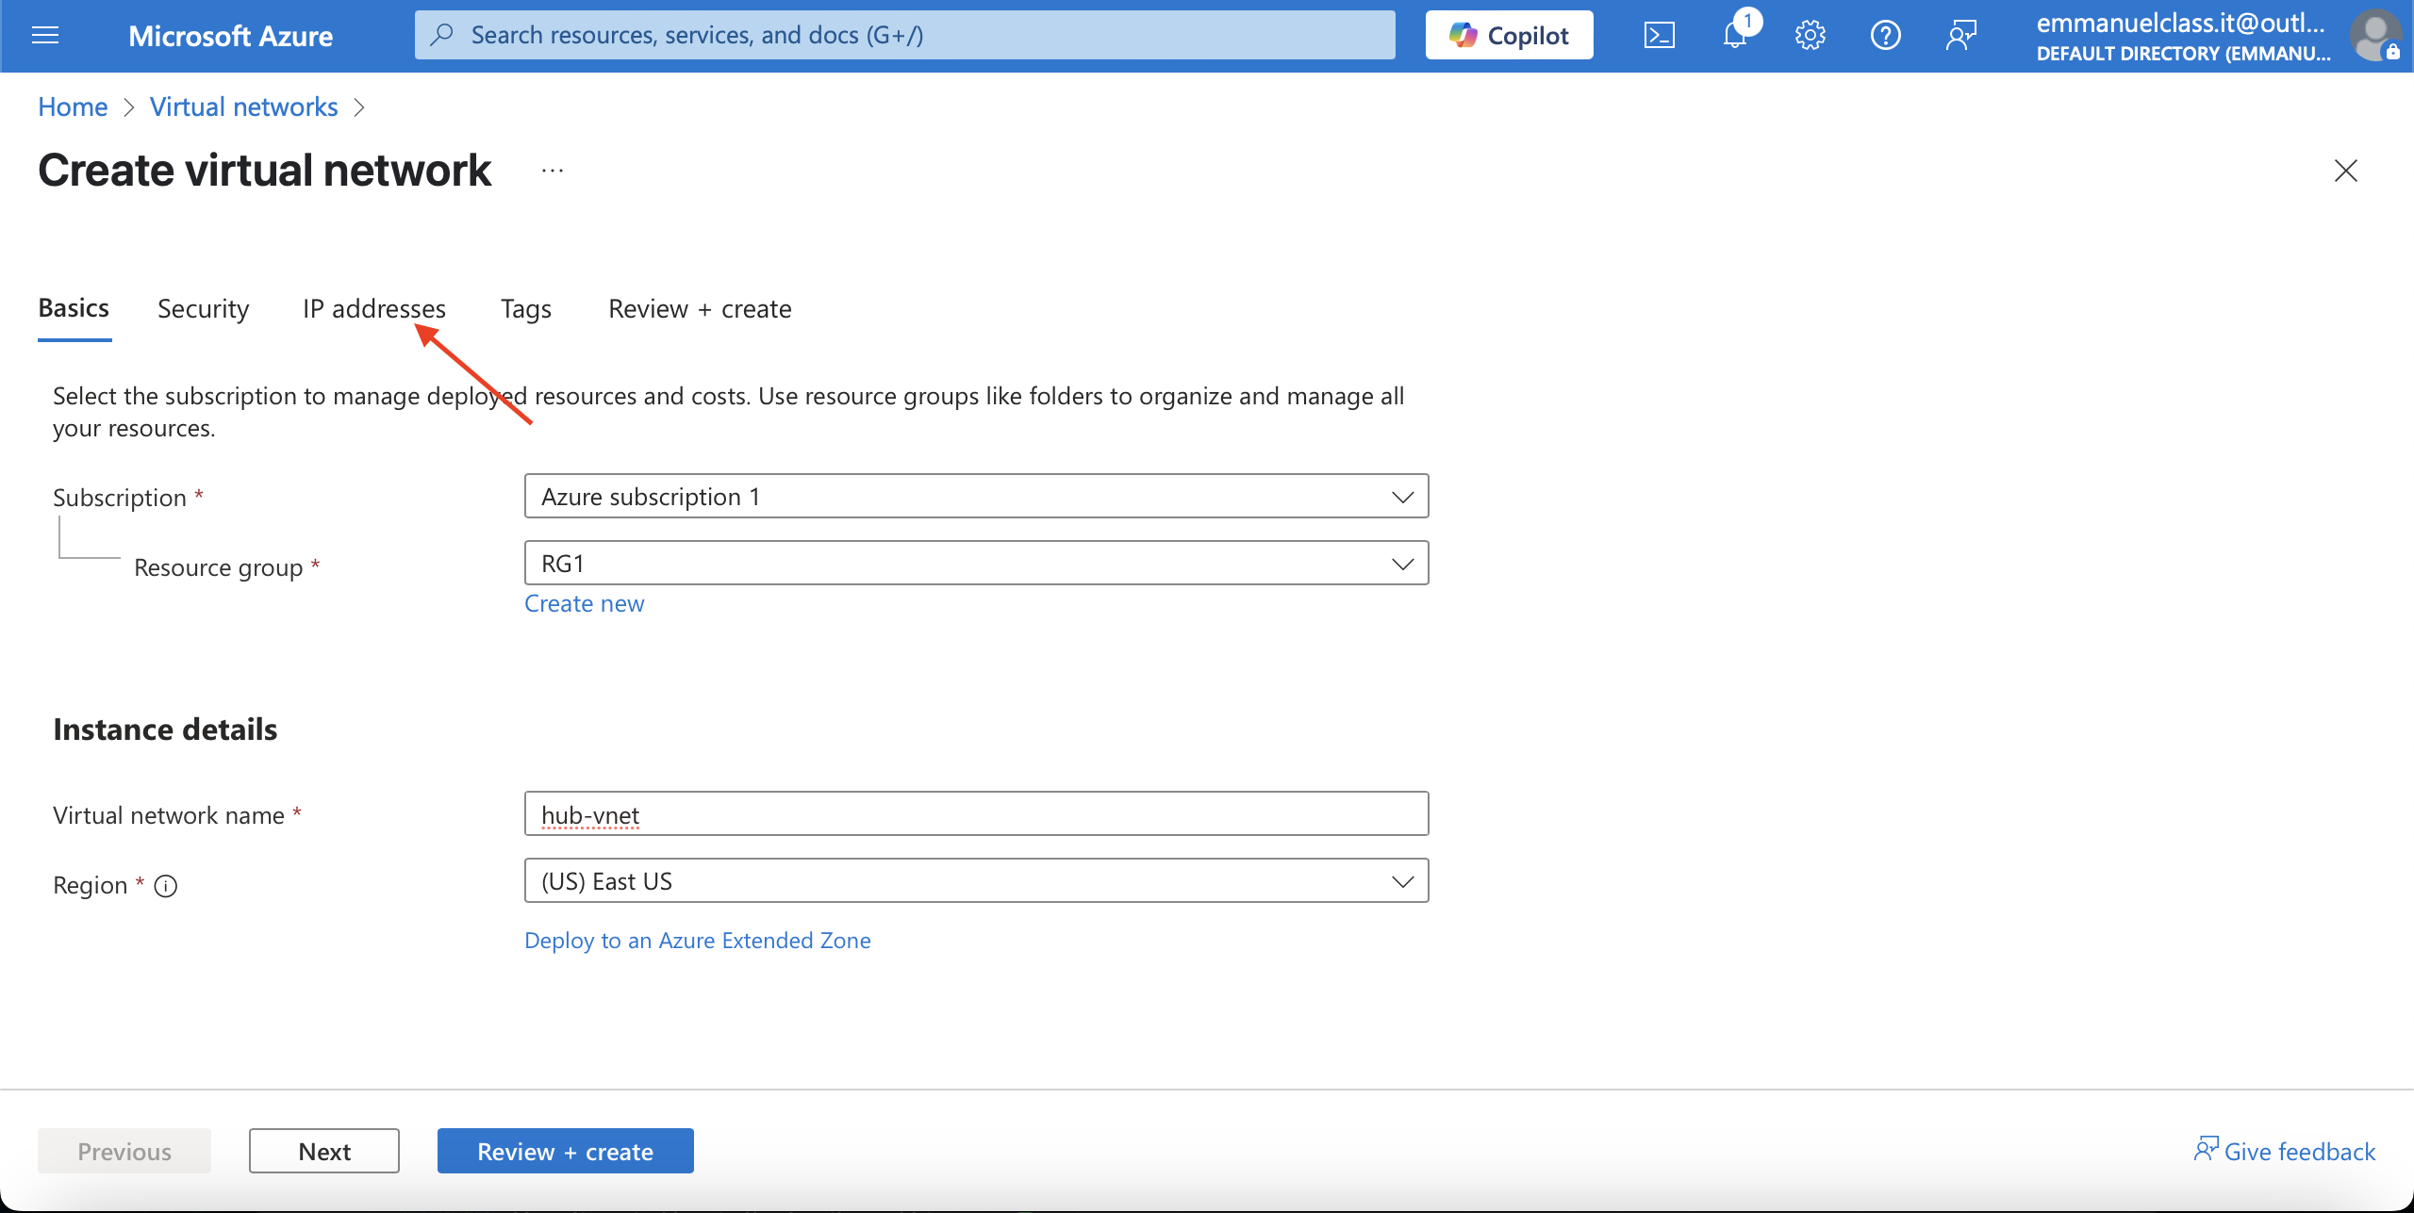The width and height of the screenshot is (2414, 1213).
Task: Expand the Subscription dropdown
Action: (x=977, y=497)
